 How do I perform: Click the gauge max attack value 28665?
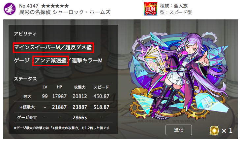[x=80, y=118]
